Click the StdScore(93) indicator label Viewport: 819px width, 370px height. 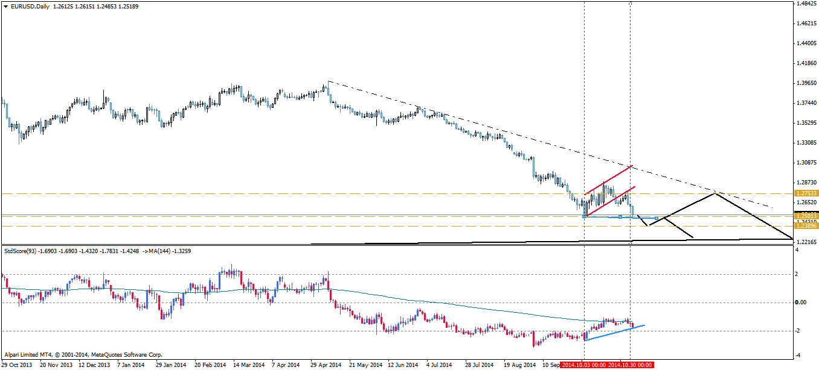pos(19,250)
